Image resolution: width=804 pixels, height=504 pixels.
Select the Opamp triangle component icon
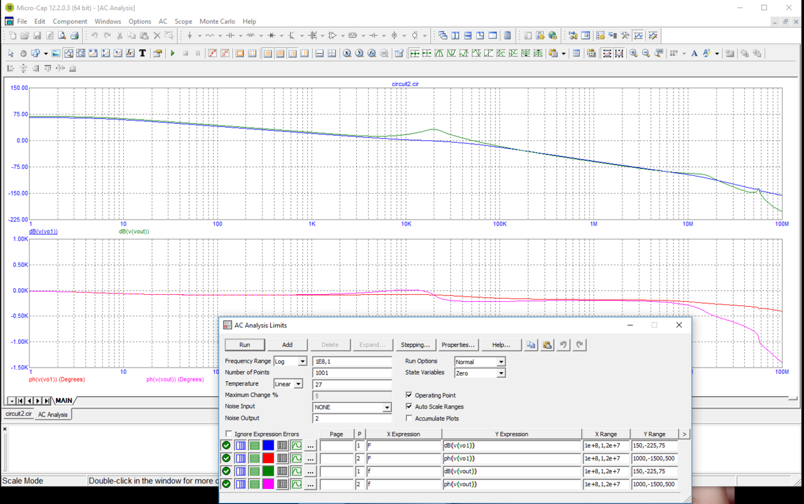[332, 36]
